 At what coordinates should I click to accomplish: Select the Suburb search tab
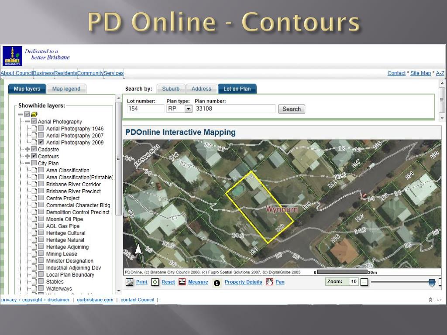pos(171,89)
